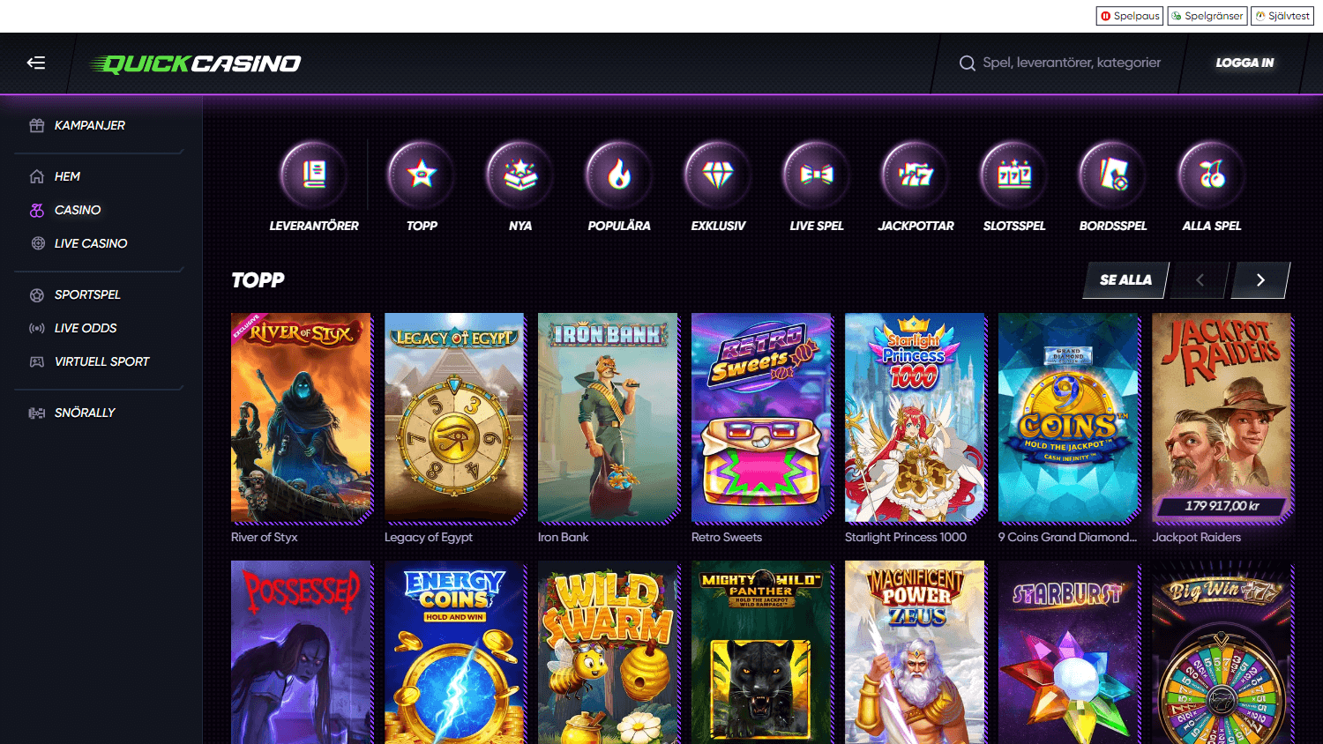Click the Kampanjer gift icon in sidebar
Viewport: 1323px width, 744px height.
37,125
